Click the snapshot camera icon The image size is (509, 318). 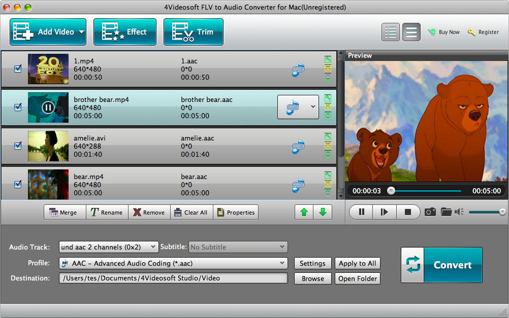(x=430, y=212)
